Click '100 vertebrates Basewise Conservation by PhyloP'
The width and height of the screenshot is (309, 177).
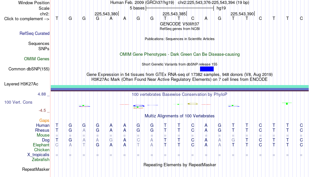click(x=180, y=95)
